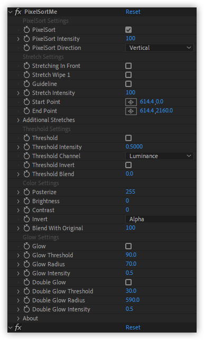204x340 pixels.
Task: Expand the Double Glow Radius property
Action: [x=18, y=300]
